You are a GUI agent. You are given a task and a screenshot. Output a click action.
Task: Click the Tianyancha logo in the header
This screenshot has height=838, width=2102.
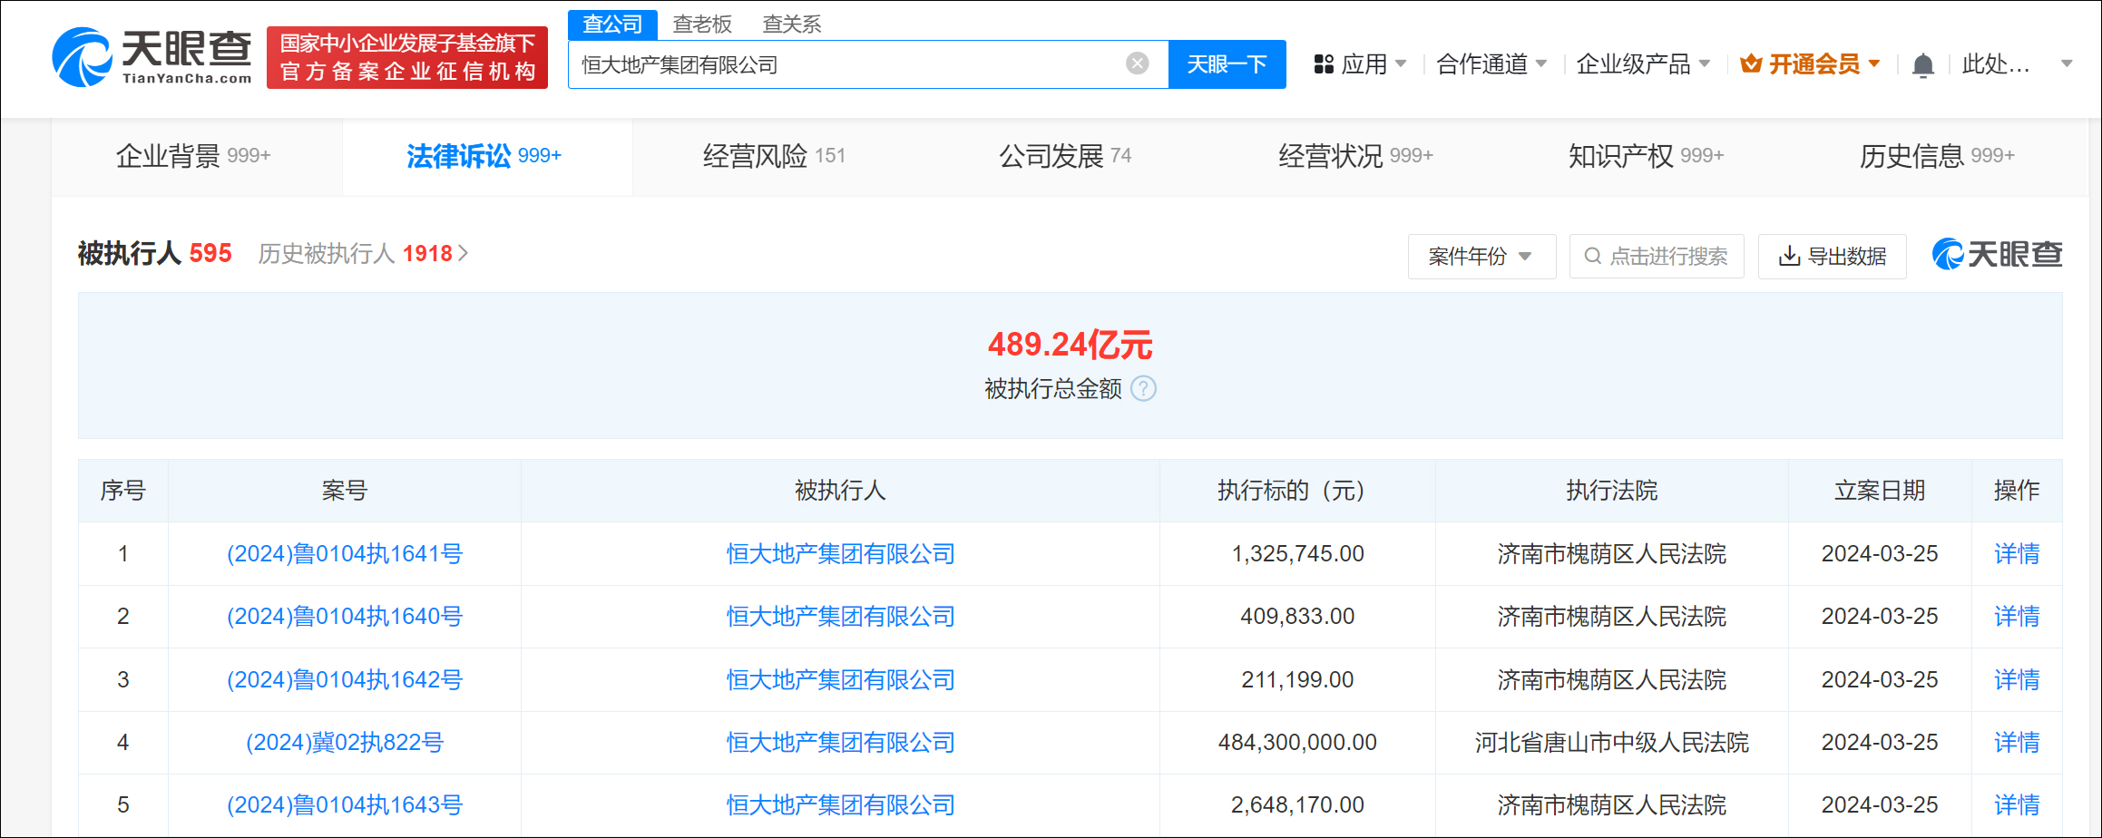(152, 56)
